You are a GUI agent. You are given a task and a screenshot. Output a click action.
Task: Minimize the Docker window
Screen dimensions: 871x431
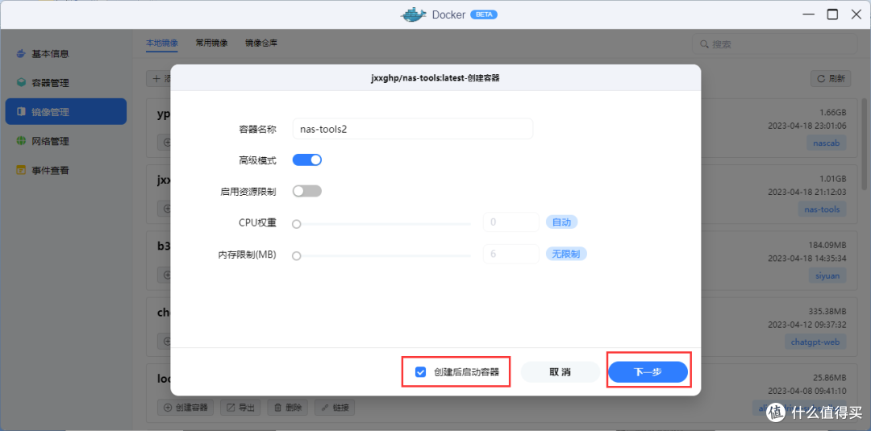coord(808,15)
